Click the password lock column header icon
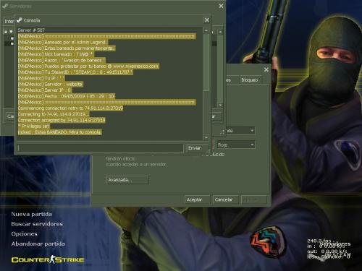Image resolution: width=362 pixels, height=271 pixels. click(6, 32)
